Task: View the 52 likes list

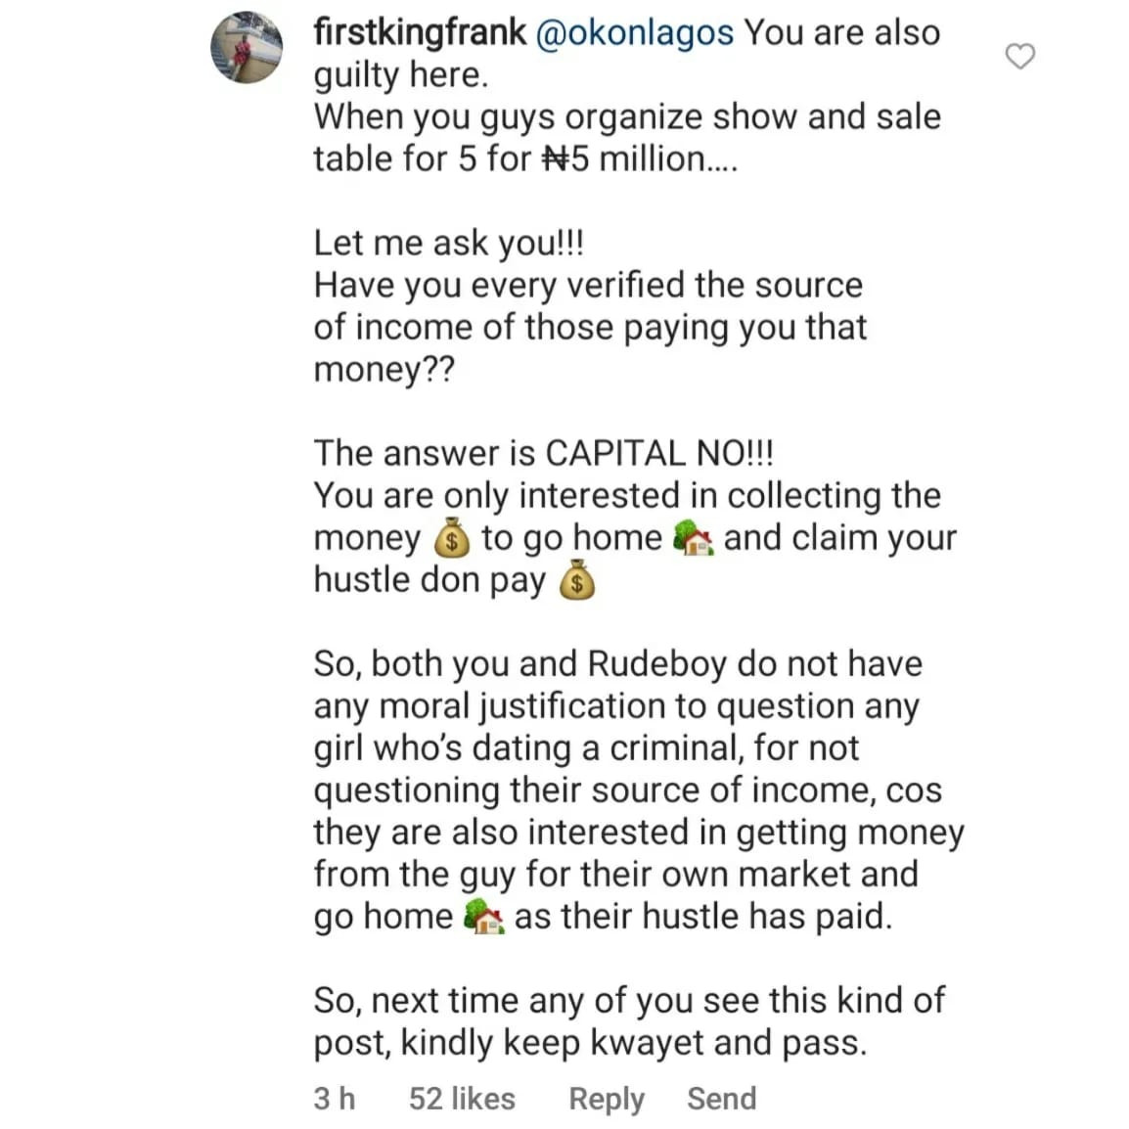Action: pyautogui.click(x=462, y=1099)
